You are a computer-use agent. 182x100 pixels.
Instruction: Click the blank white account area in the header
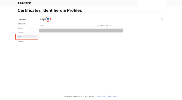(x=151, y=3)
